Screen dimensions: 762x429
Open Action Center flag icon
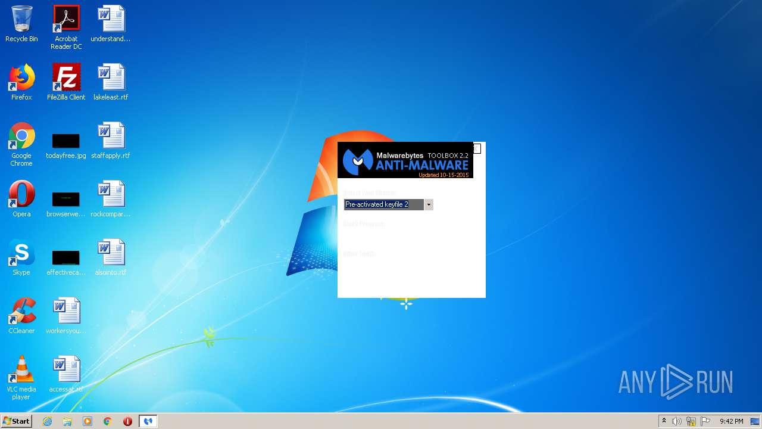point(705,421)
